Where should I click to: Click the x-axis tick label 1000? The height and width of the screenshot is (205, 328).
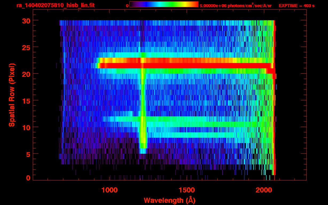110,190
